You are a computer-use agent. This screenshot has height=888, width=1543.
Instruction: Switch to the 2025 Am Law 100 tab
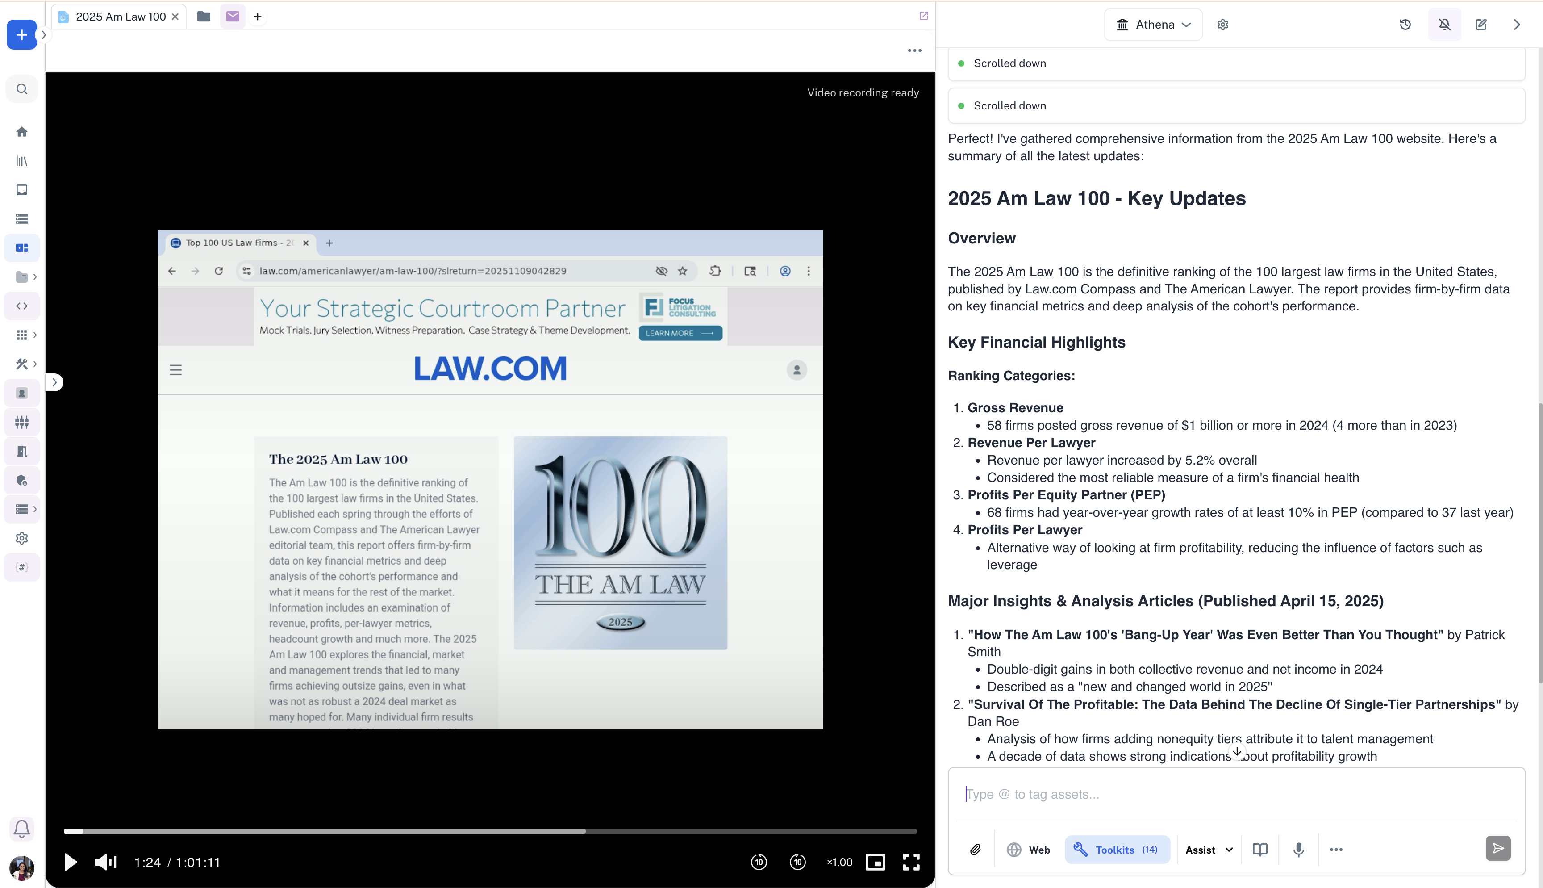[x=120, y=17]
